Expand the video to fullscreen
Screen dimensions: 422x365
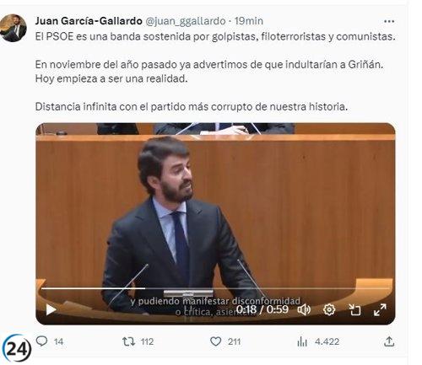380,309
